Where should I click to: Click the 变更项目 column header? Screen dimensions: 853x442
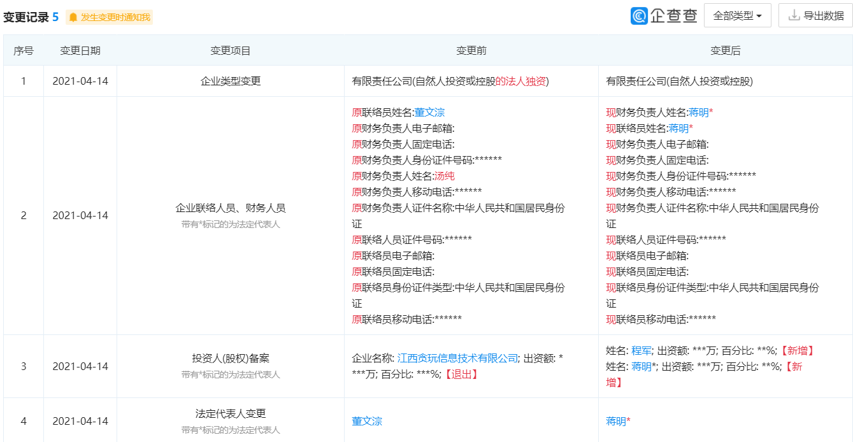tap(231, 51)
